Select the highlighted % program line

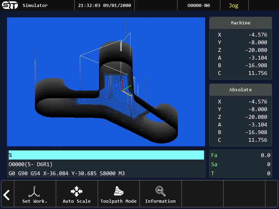point(106,155)
